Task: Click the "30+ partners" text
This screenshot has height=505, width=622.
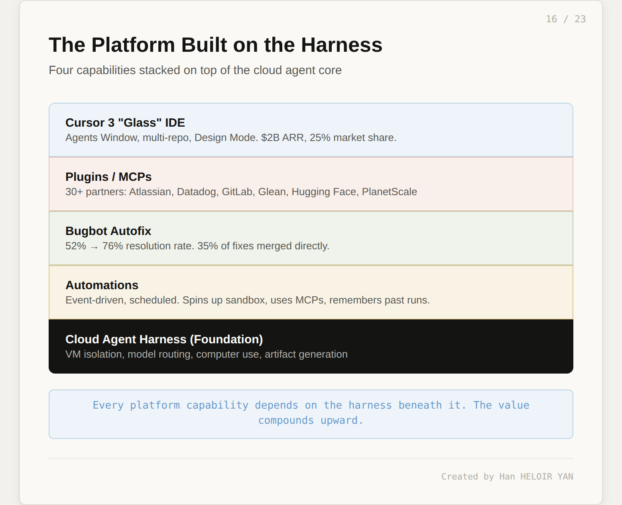Action: (96, 192)
